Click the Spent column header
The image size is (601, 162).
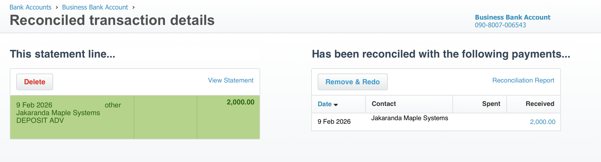[x=491, y=104]
